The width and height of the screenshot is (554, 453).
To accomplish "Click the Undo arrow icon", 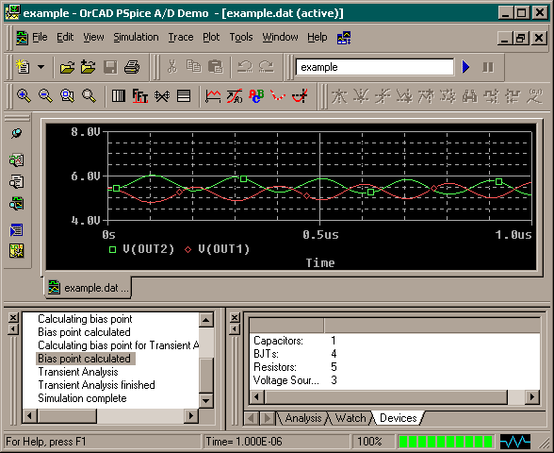I will click(245, 66).
